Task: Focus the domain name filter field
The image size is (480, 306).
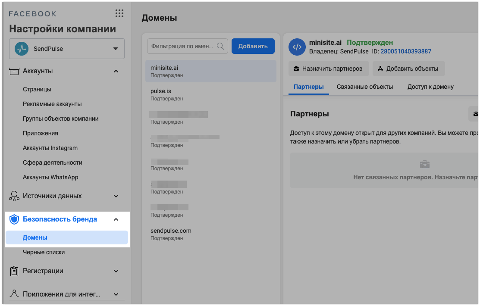Action: coord(182,46)
